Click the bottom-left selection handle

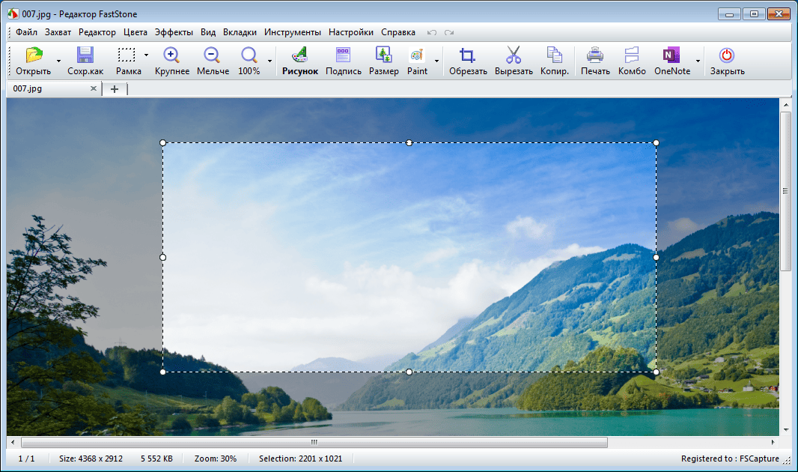tap(163, 372)
